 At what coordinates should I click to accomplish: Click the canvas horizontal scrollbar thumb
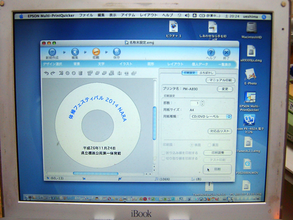pos(96,174)
